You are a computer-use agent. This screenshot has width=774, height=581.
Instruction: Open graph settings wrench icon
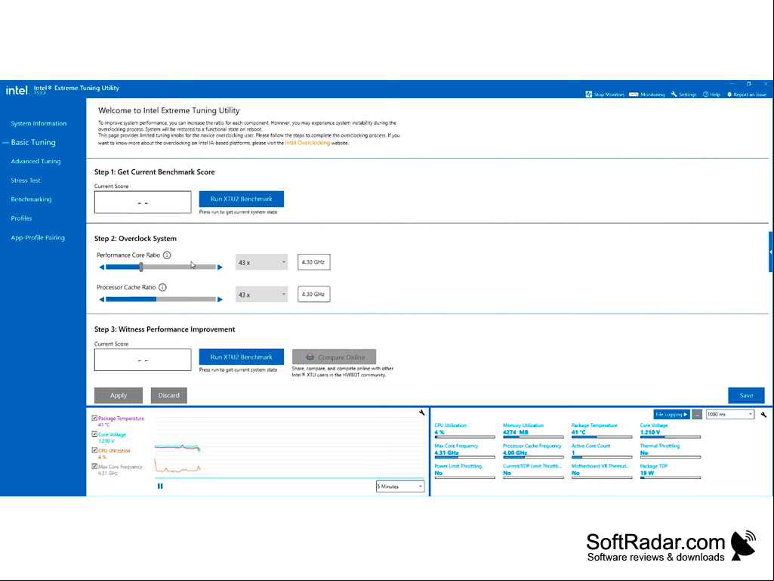(x=421, y=413)
